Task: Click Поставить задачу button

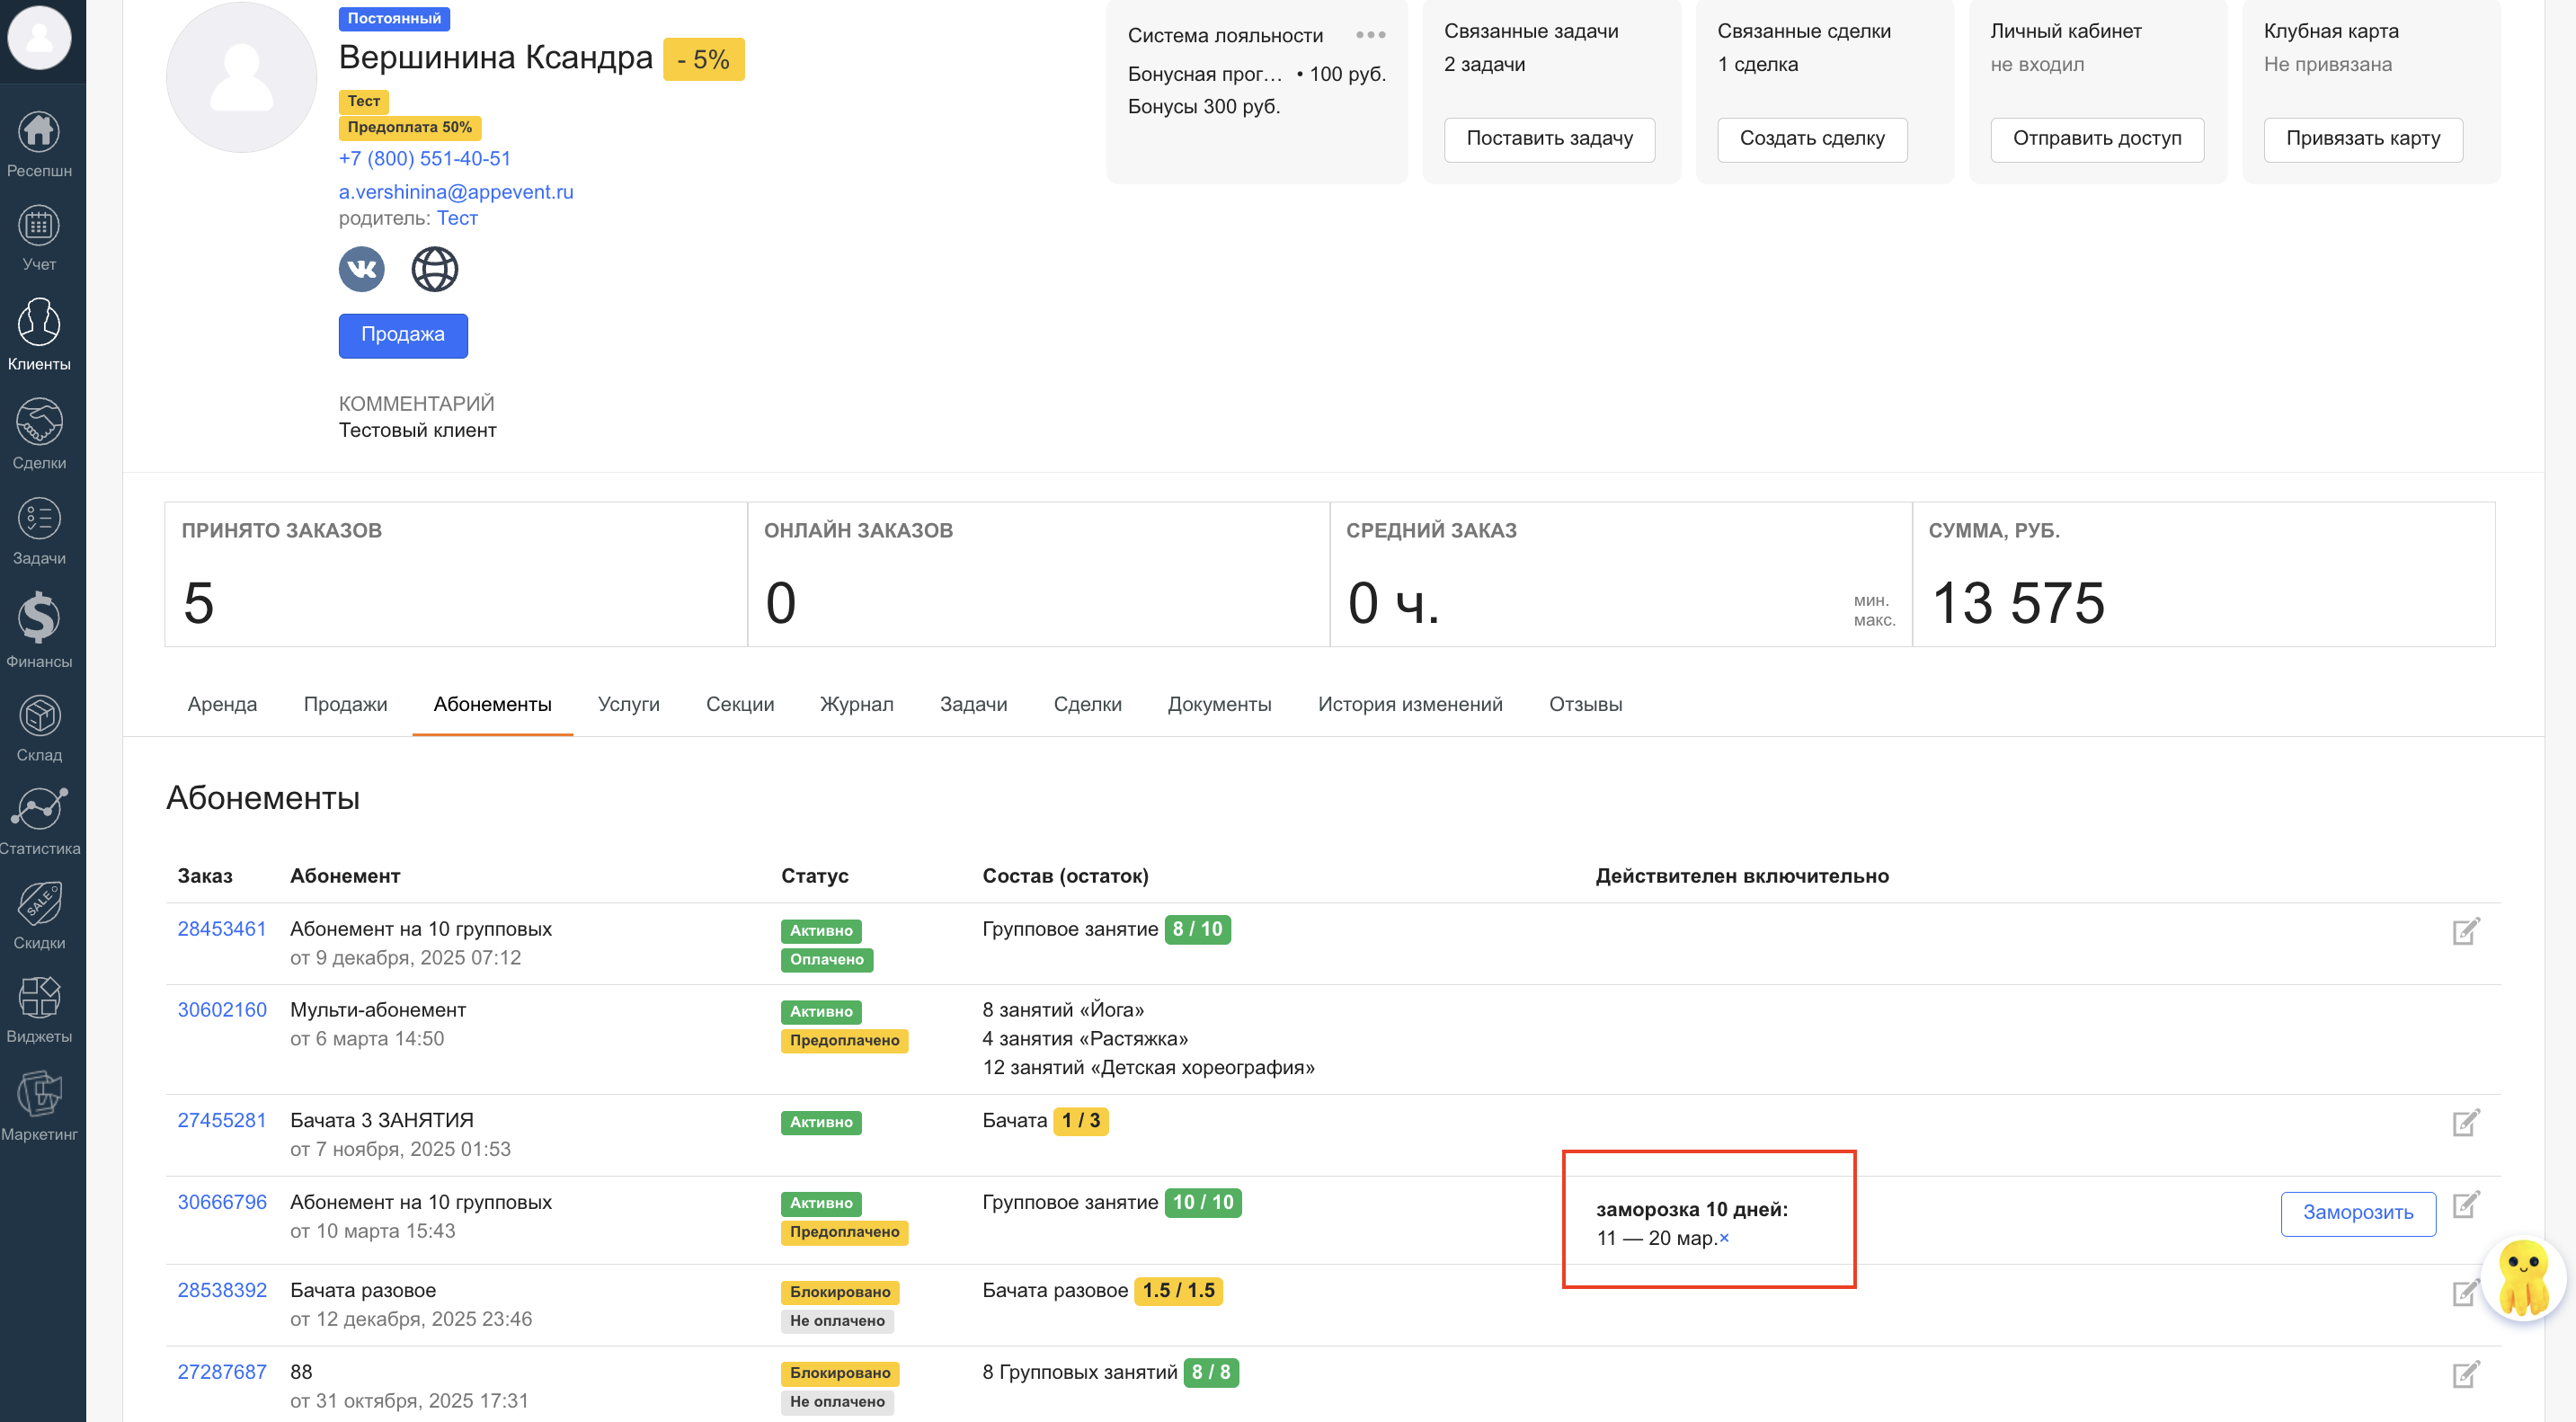Action: (x=1548, y=139)
